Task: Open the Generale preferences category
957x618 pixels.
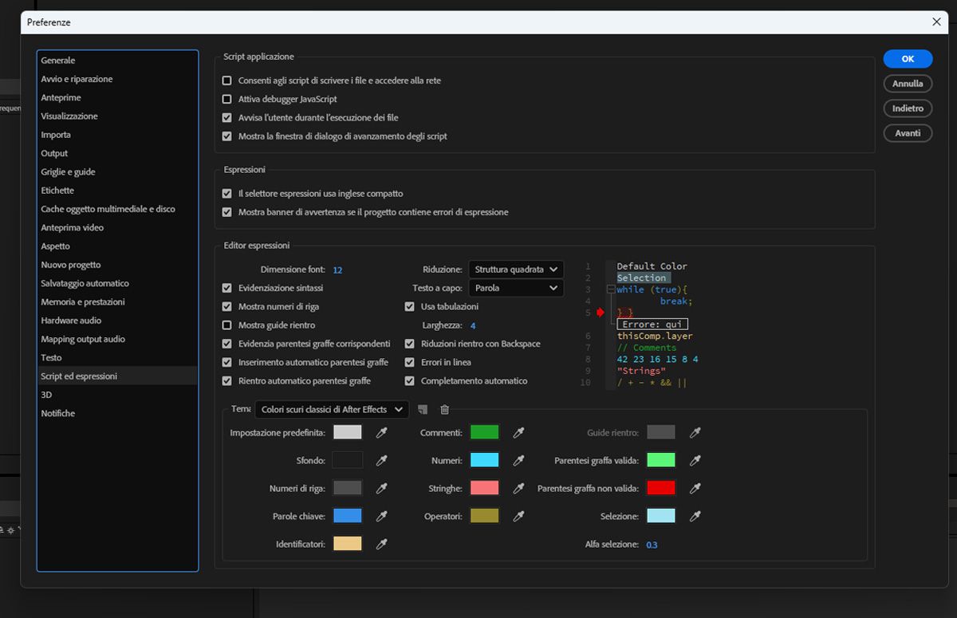Action: (x=118, y=61)
